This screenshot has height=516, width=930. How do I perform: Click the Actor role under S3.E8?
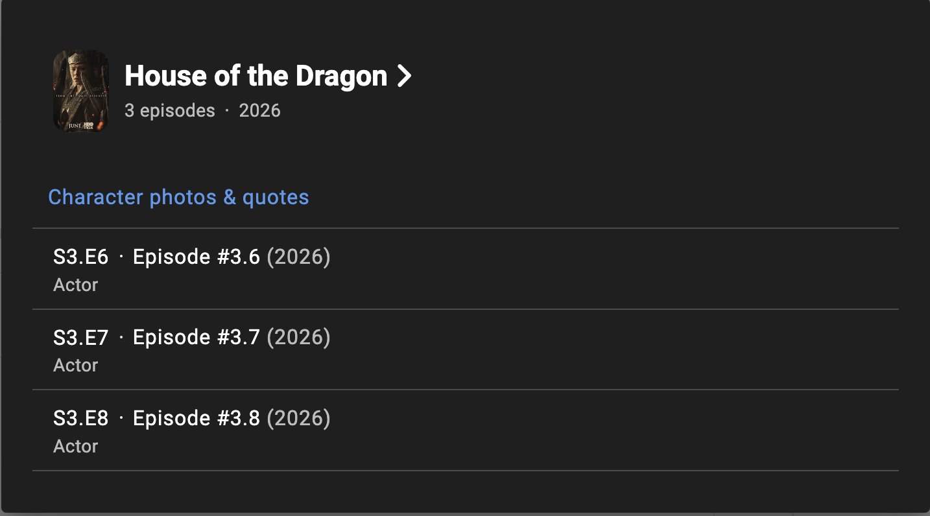pyautogui.click(x=75, y=446)
